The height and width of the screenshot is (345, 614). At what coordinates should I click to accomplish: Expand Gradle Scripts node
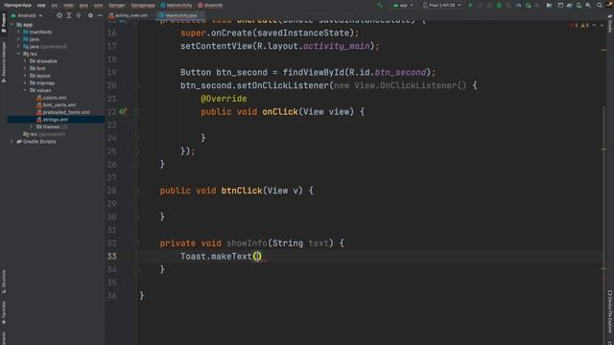coord(12,141)
